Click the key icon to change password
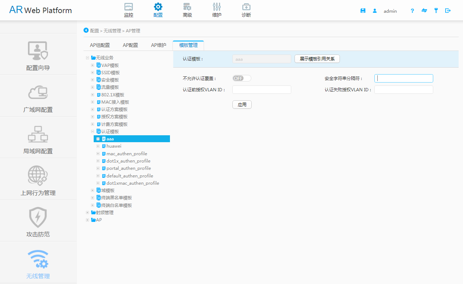 click(x=436, y=11)
